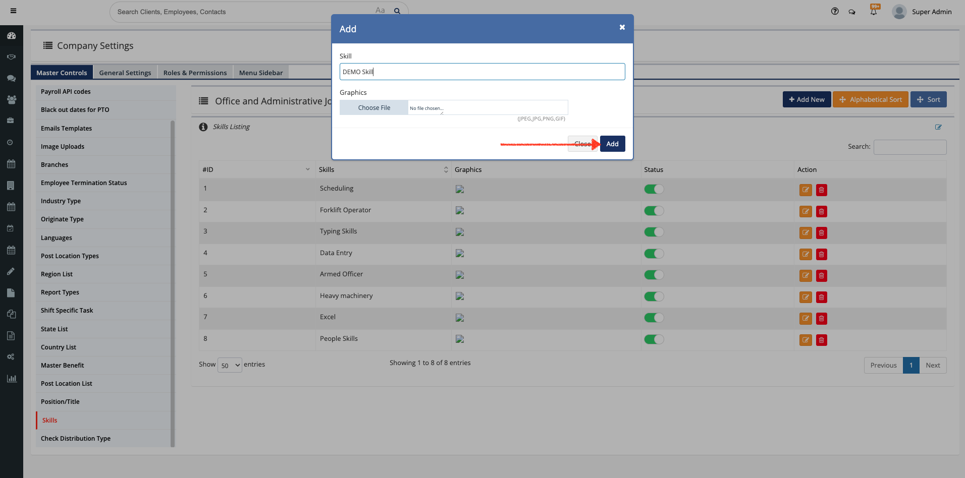Sort by the #ID column arrow

coord(307,169)
